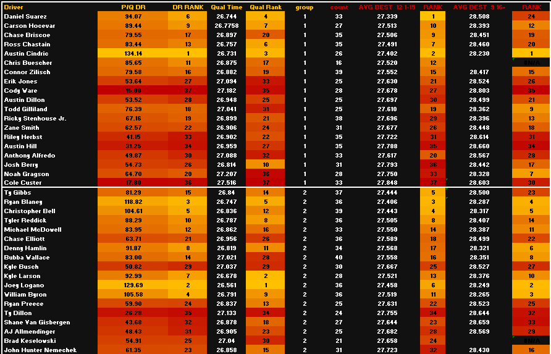
Task: Select the Chase Briscoe name cell
Action: coord(27,35)
